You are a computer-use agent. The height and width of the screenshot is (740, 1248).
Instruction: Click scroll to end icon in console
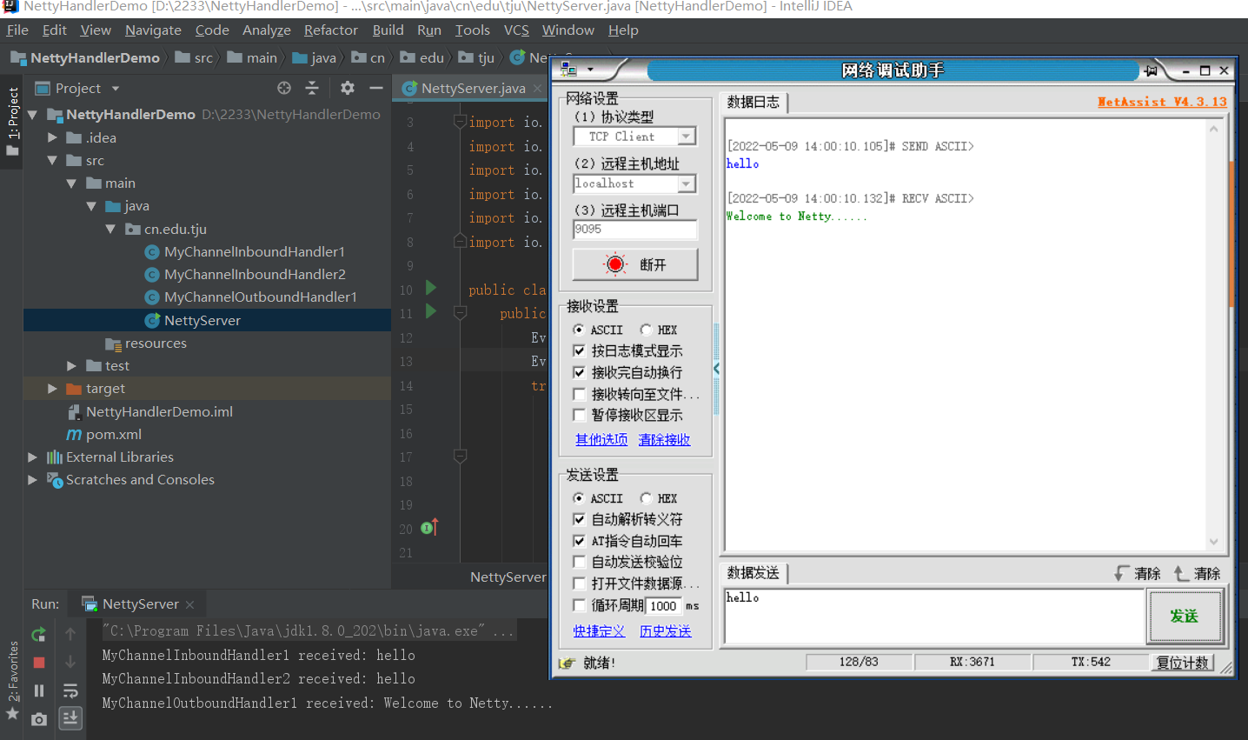click(x=70, y=717)
